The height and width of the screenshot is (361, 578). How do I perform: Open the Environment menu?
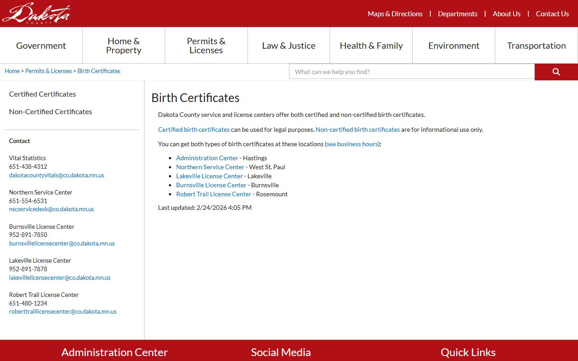[453, 46]
